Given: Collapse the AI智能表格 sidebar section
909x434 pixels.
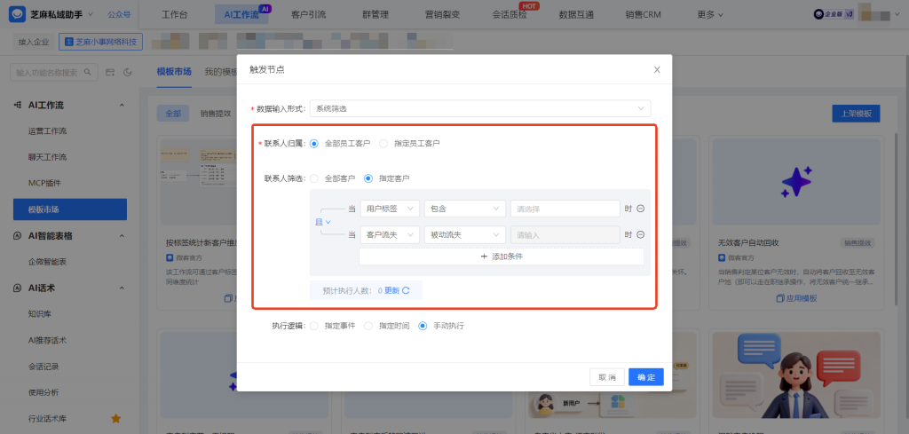Looking at the screenshot, I should 122,236.
